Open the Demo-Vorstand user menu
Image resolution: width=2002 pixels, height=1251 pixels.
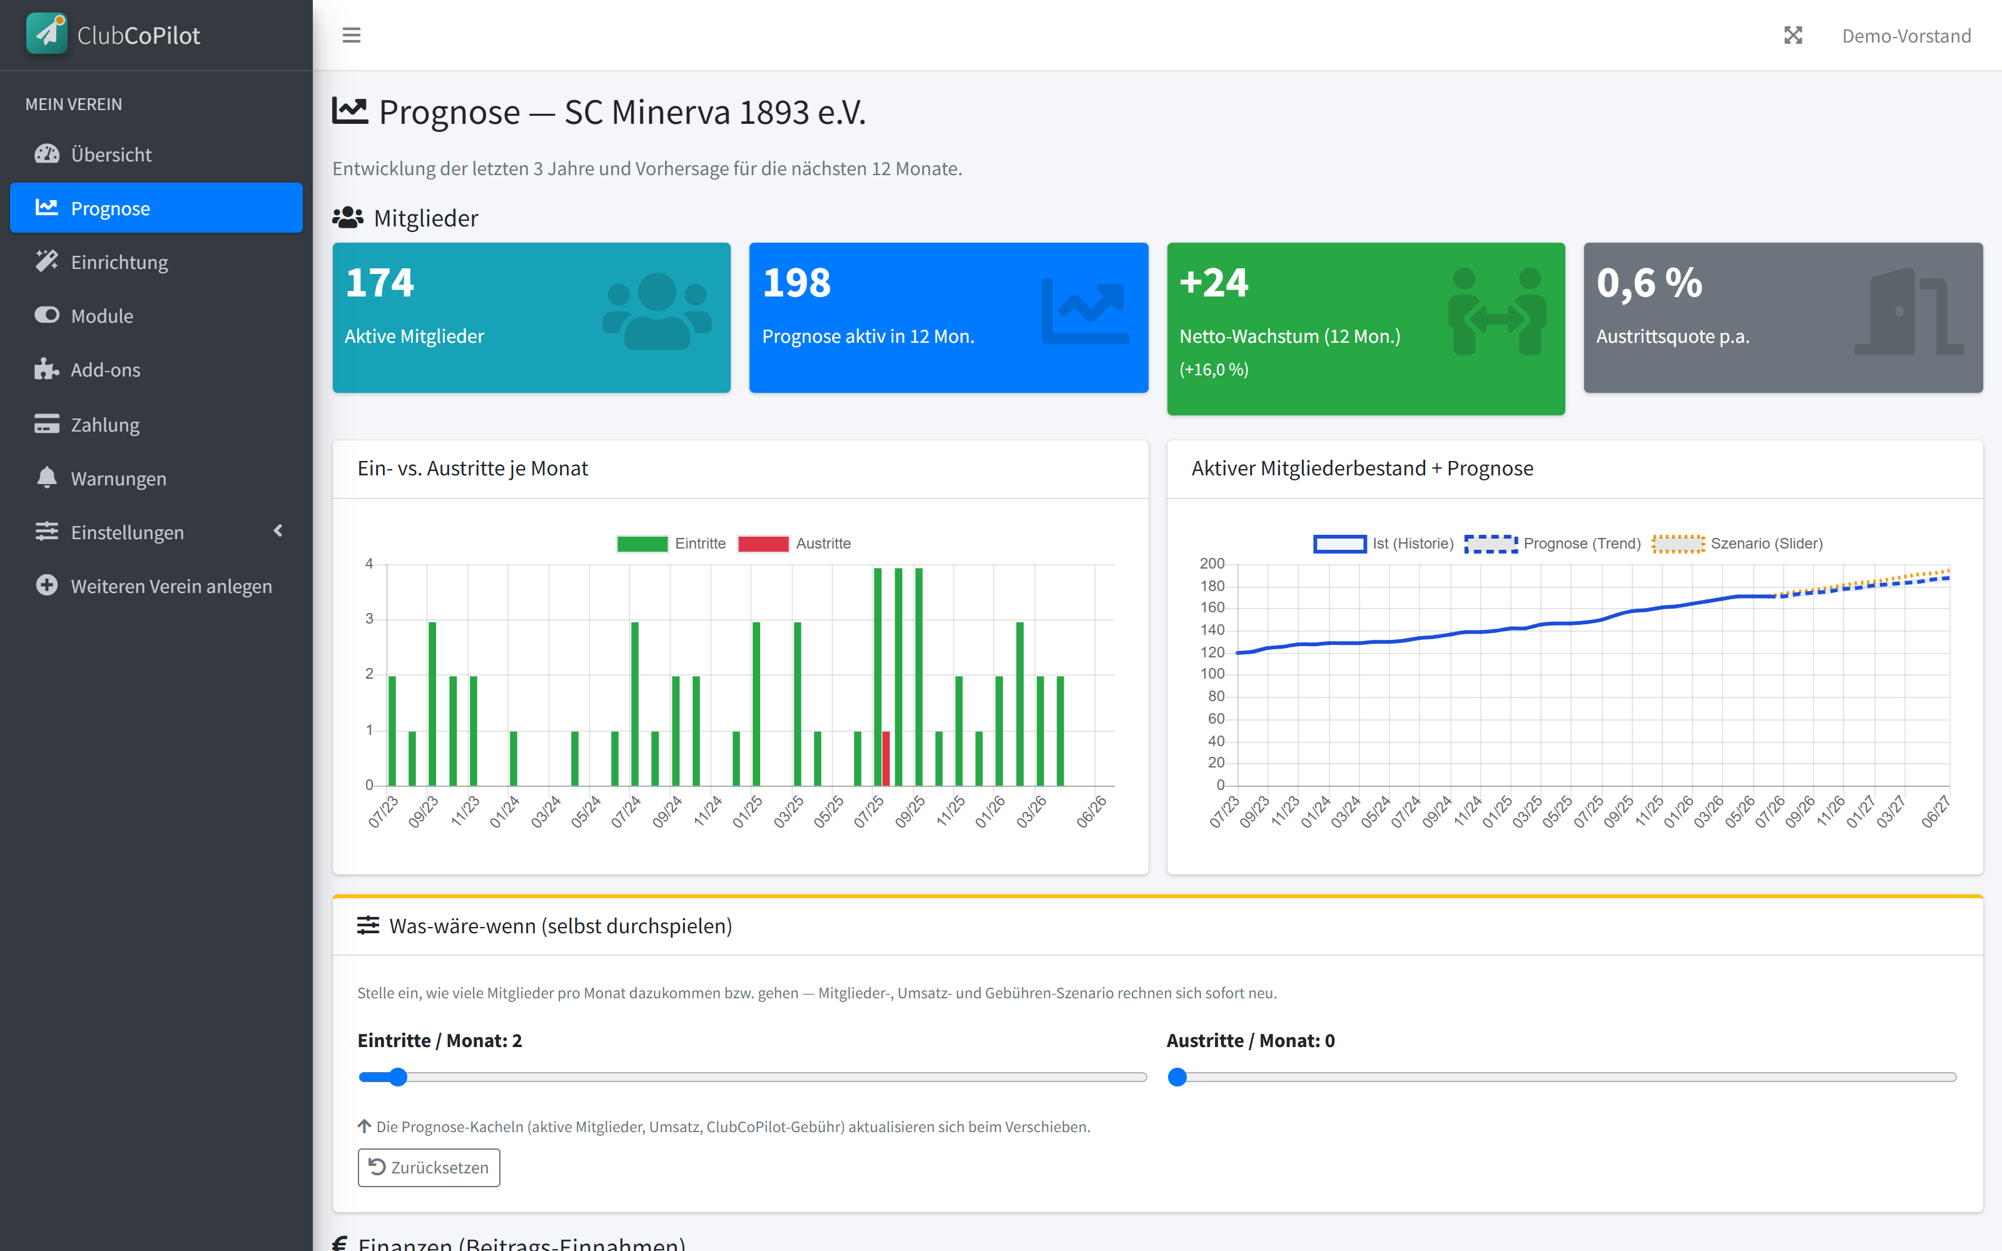tap(1906, 36)
